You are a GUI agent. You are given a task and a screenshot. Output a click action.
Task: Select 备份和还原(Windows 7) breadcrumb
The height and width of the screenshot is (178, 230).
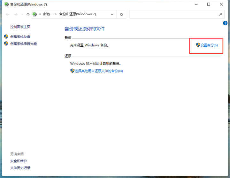(78, 14)
